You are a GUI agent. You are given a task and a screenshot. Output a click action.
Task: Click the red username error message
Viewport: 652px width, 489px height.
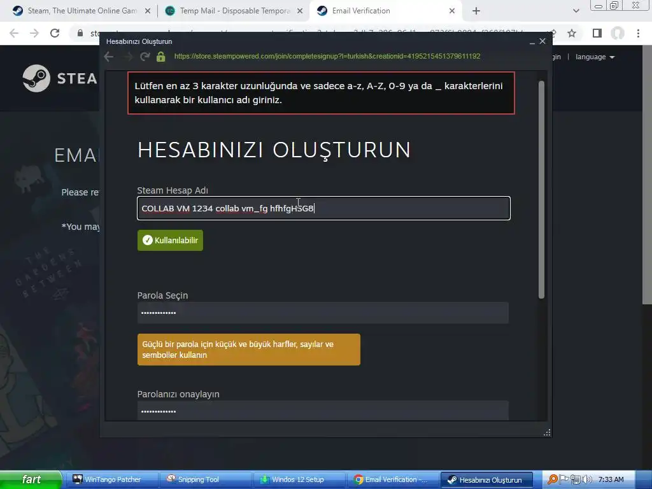(321, 93)
